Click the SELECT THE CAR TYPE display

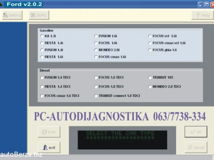[122, 140]
